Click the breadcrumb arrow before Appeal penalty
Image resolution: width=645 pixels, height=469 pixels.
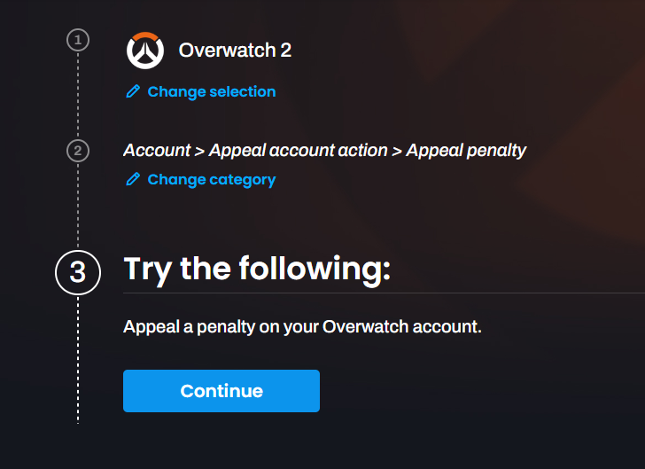[x=397, y=152]
